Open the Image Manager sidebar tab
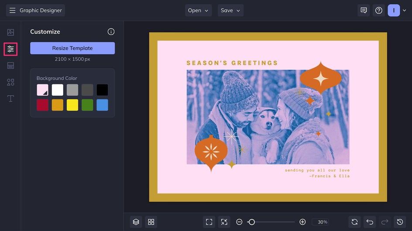Image resolution: width=412 pixels, height=231 pixels. pos(10,32)
